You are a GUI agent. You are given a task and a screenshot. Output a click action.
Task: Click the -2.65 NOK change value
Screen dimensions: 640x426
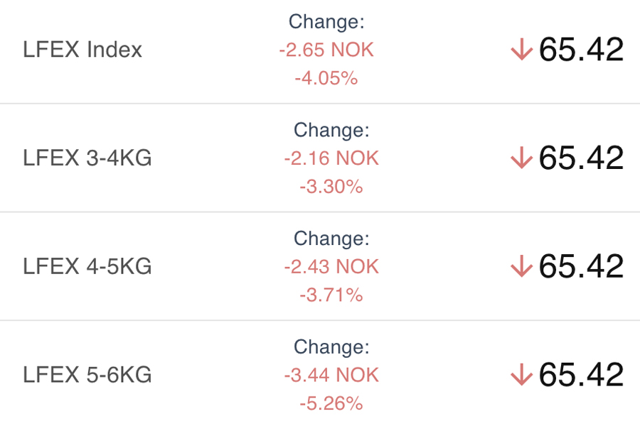click(x=326, y=50)
